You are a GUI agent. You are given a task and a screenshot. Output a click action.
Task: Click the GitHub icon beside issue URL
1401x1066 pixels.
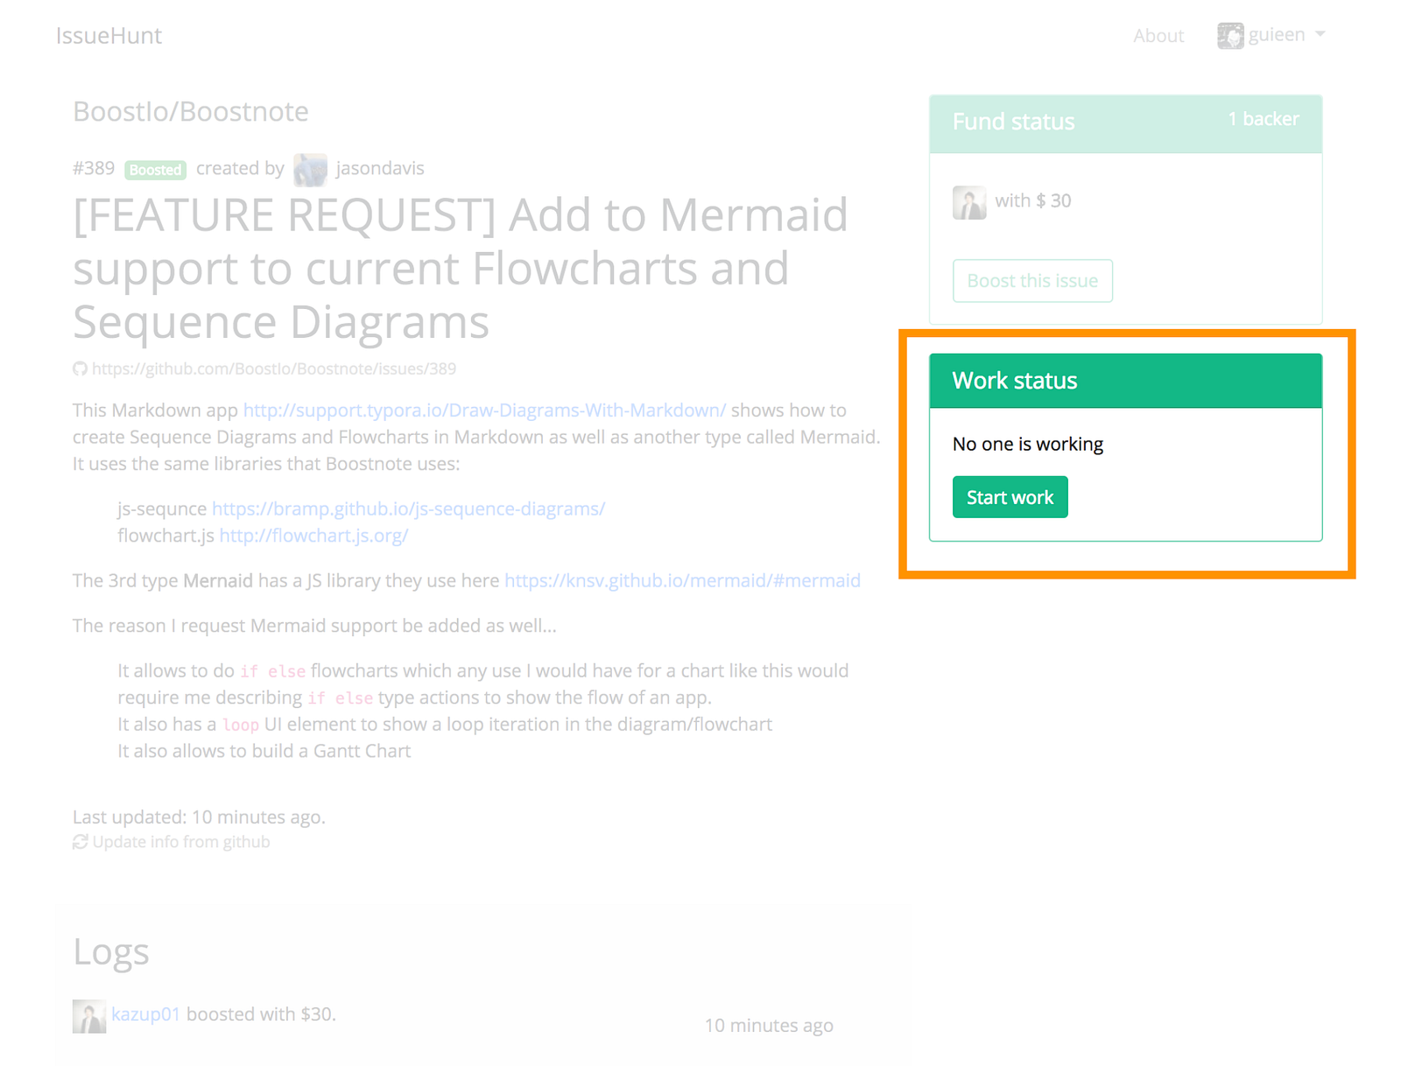[80, 369]
